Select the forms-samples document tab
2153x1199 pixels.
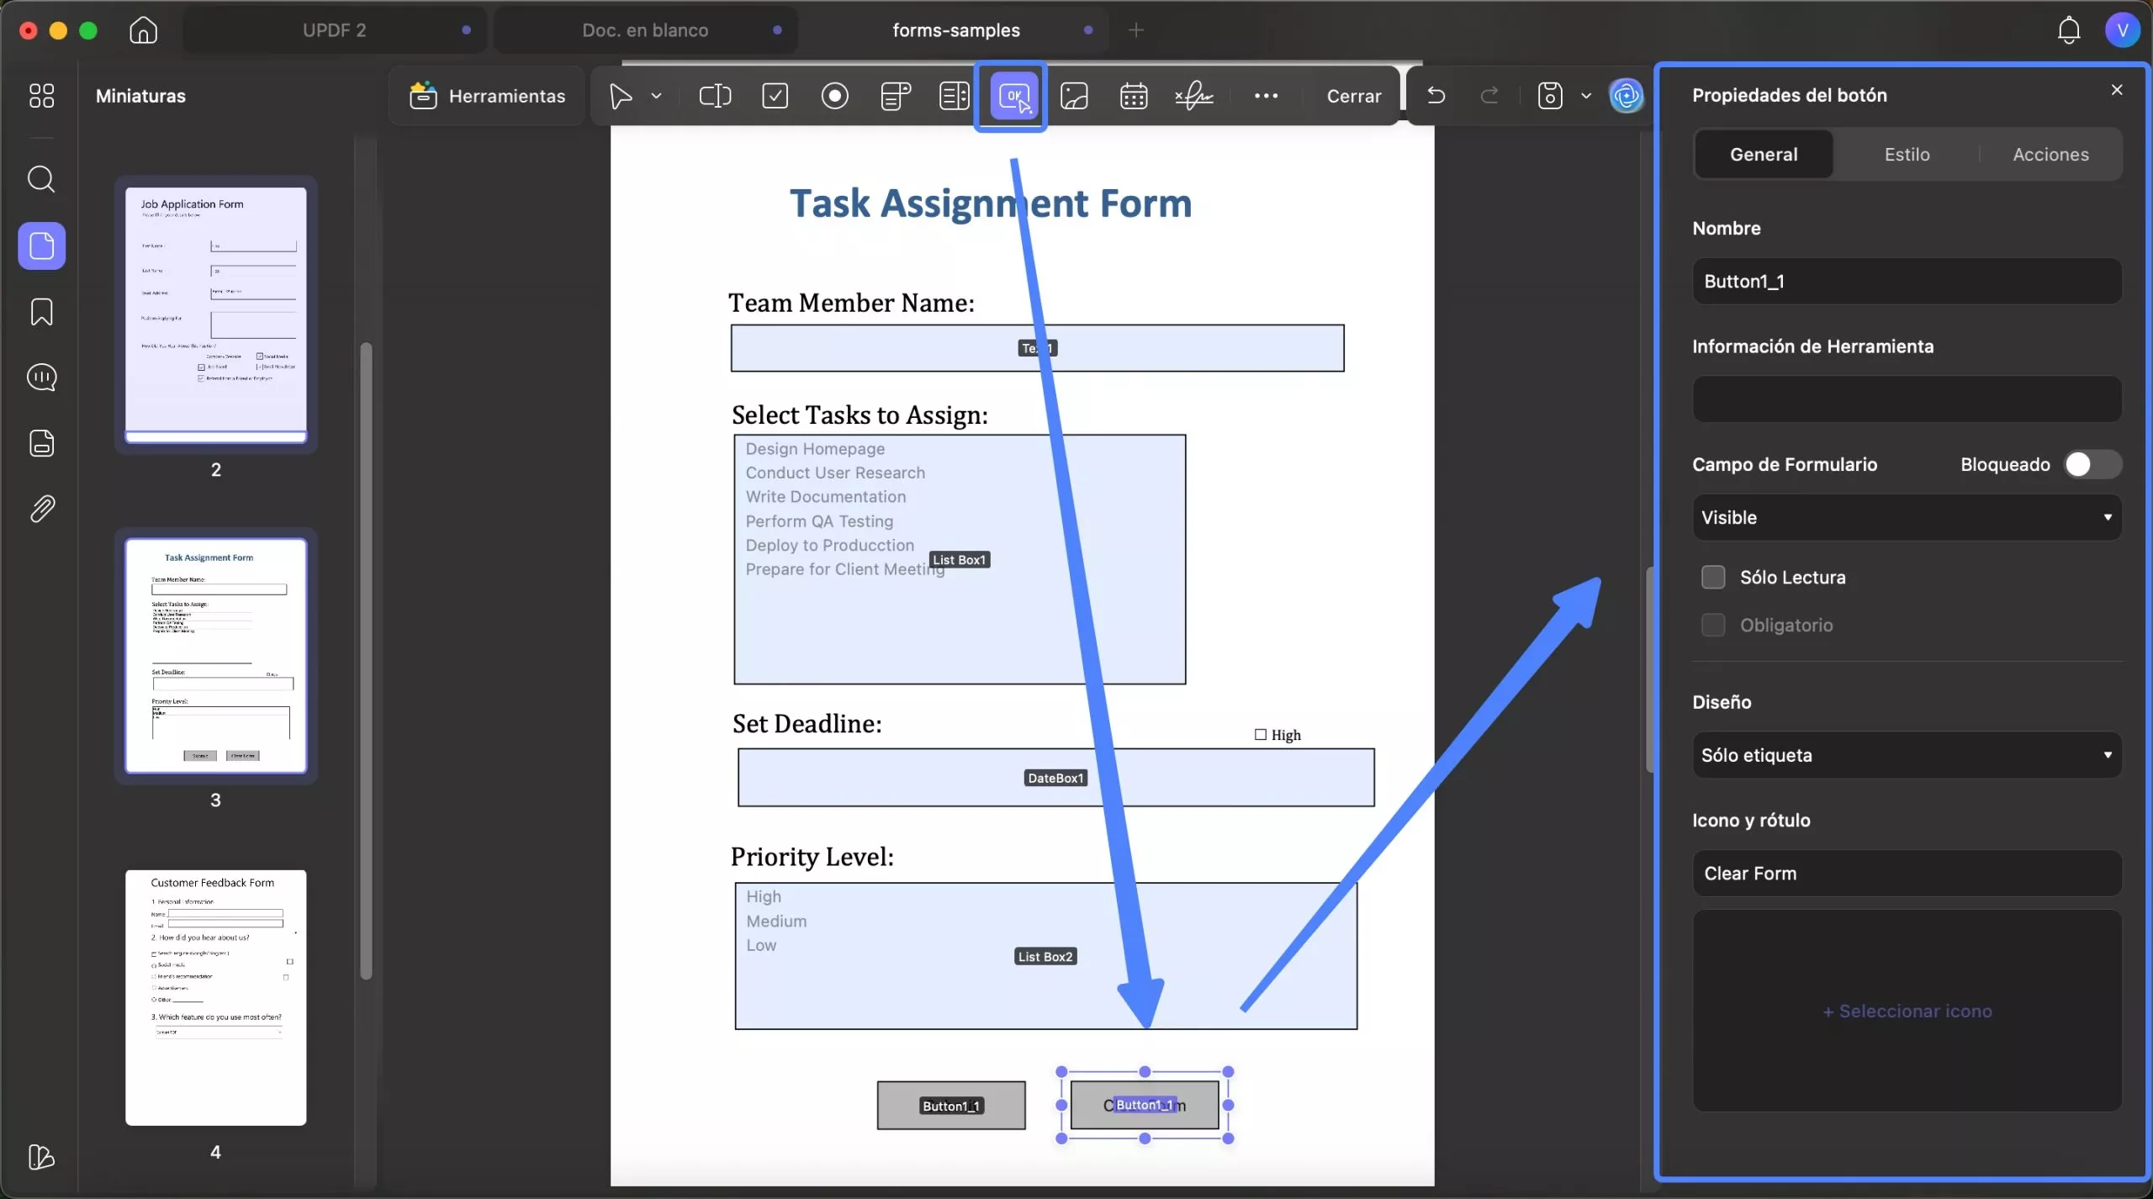(x=955, y=30)
